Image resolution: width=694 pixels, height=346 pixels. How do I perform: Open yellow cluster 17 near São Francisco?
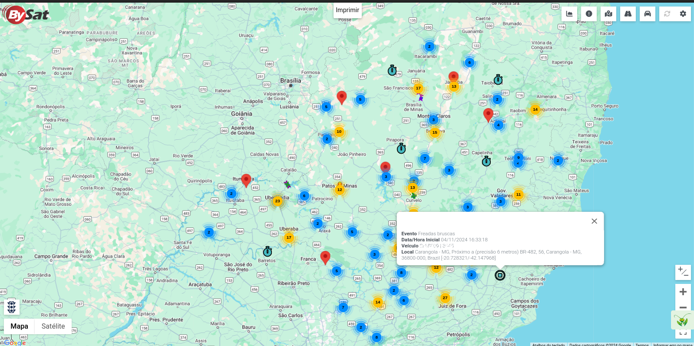point(418,88)
